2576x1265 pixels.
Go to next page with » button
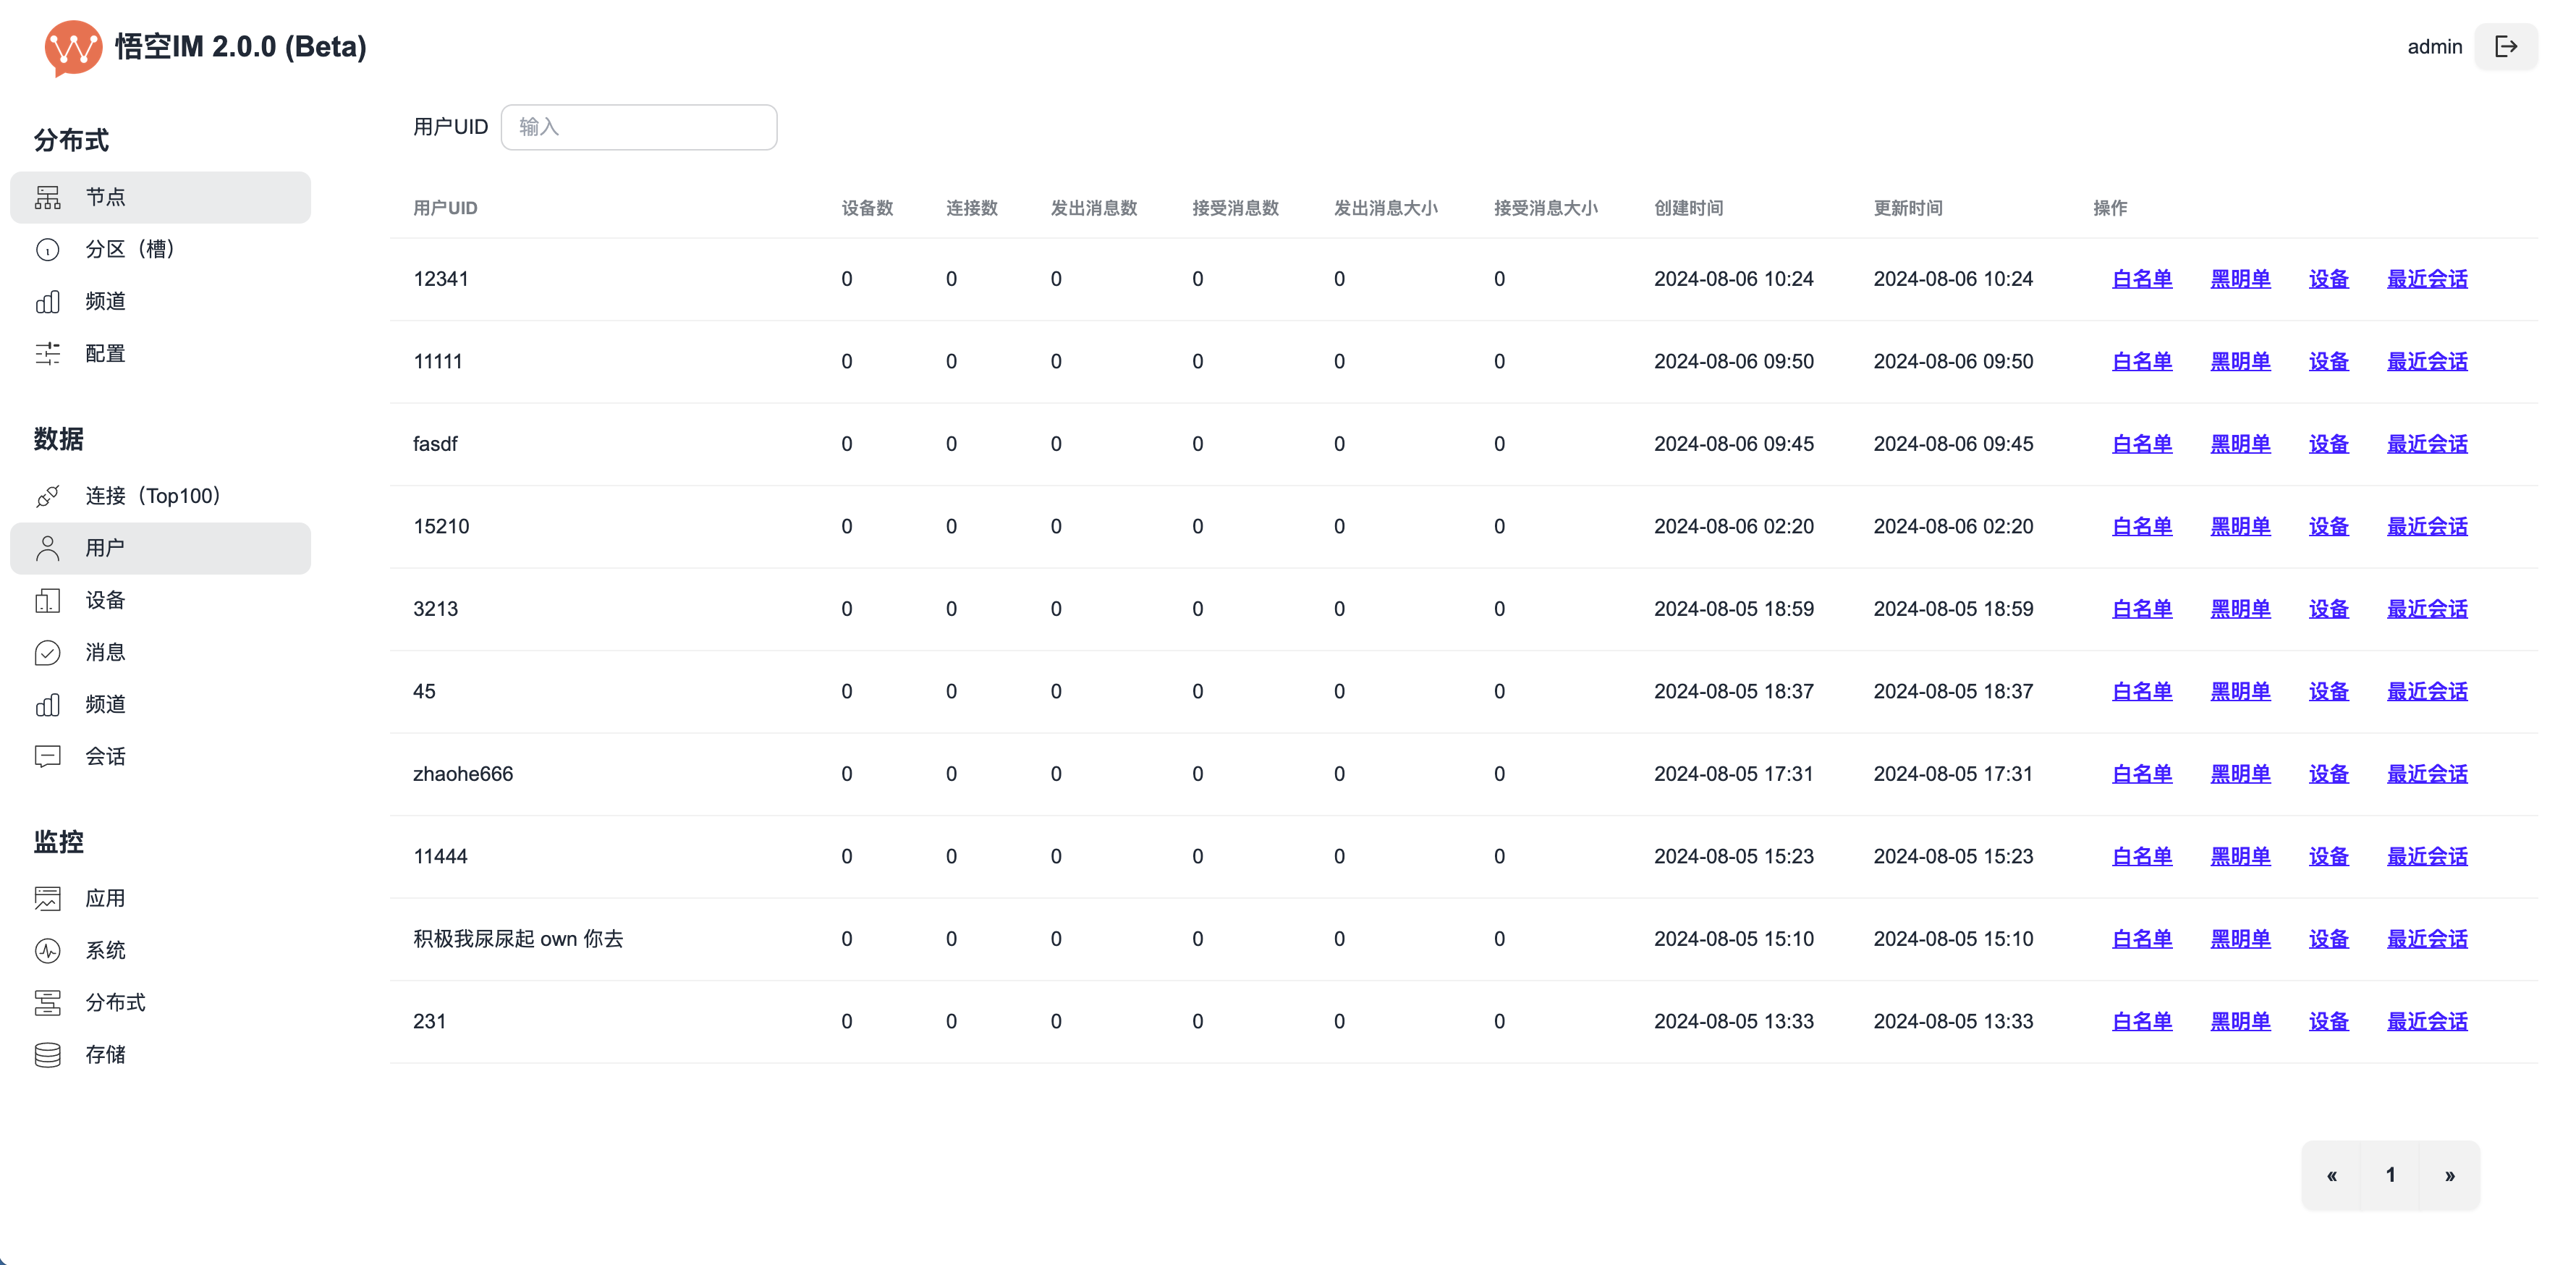coord(2449,1175)
